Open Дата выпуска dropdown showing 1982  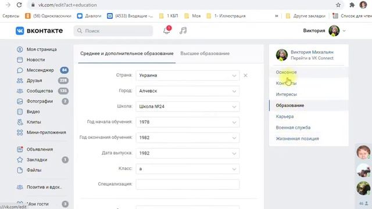point(188,153)
